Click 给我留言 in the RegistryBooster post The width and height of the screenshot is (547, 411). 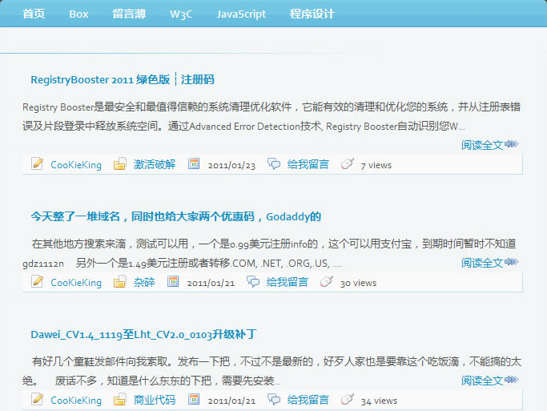coord(308,164)
